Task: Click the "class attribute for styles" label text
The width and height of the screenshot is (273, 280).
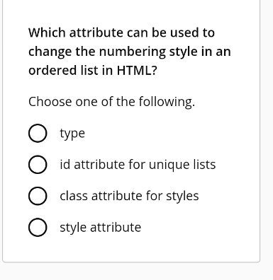Action: tap(129, 196)
